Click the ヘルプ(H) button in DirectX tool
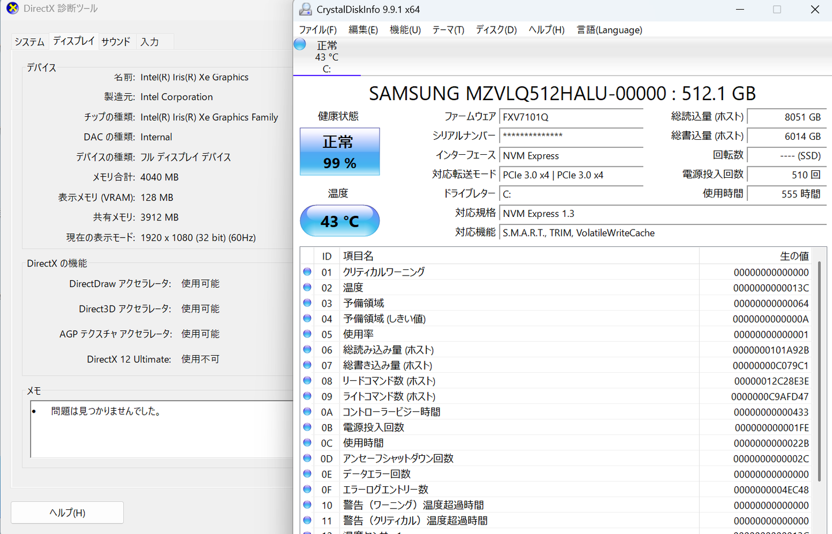This screenshot has height=534, width=832. point(67,513)
